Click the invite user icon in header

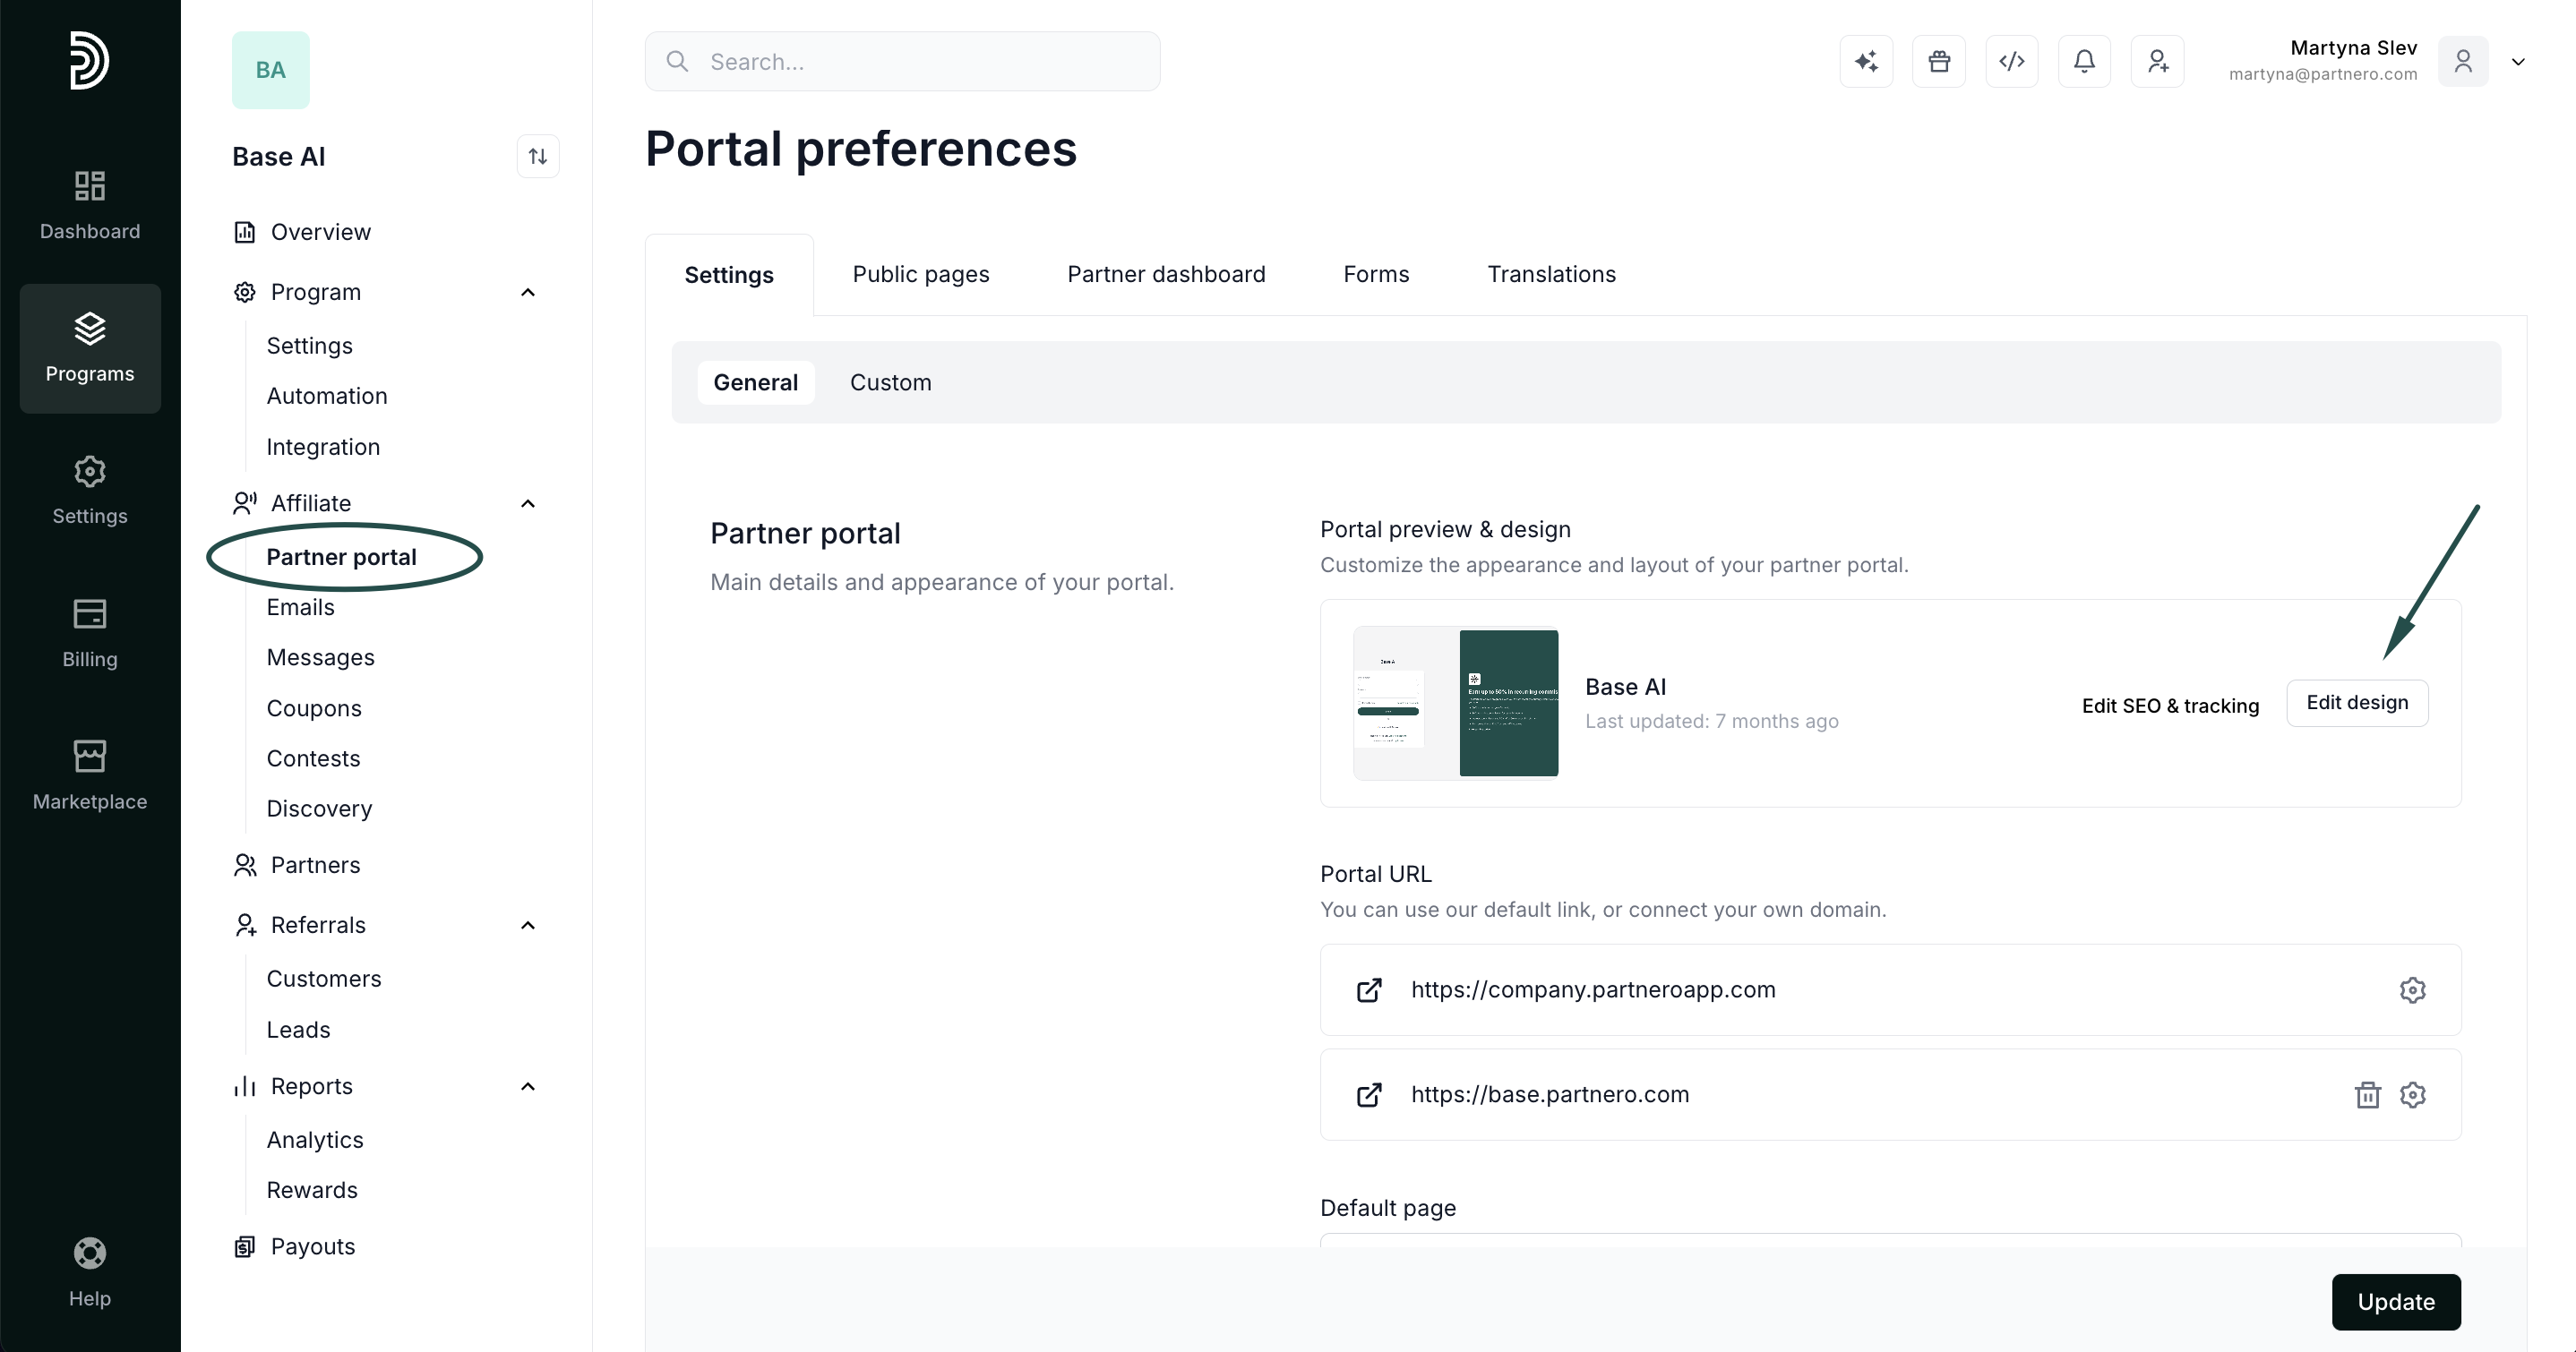[2158, 61]
